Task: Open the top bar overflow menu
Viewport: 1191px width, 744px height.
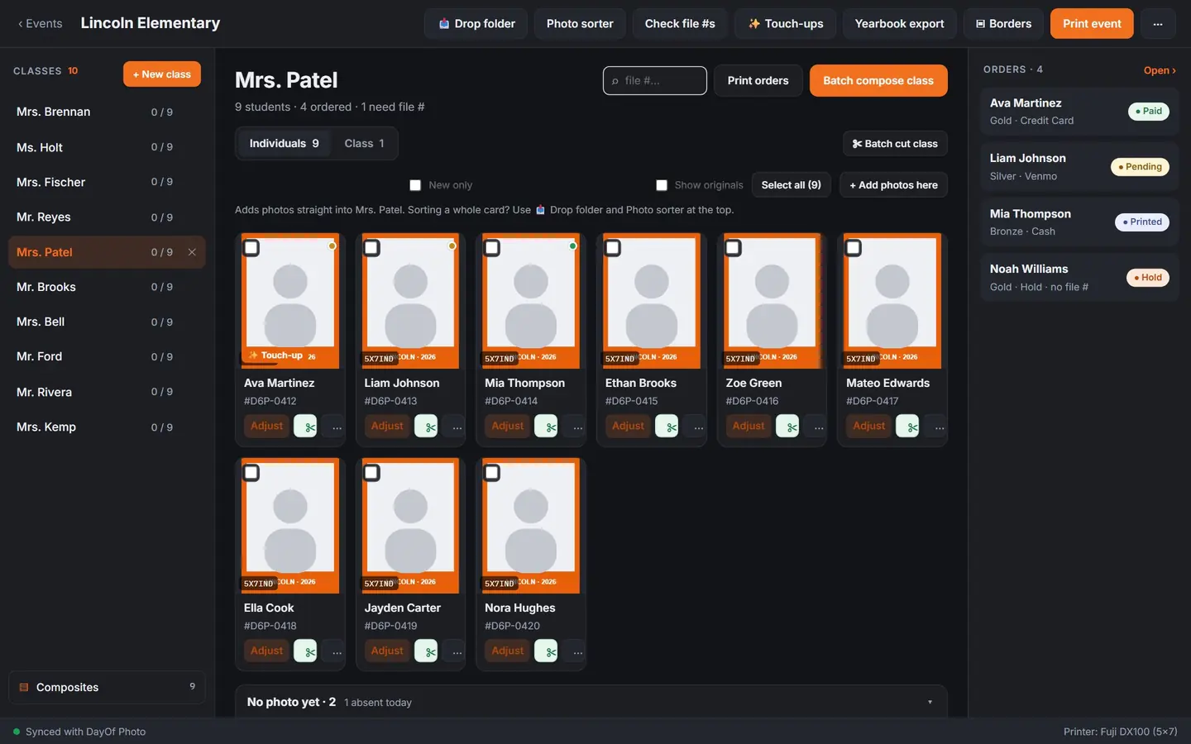Action: click(x=1158, y=24)
